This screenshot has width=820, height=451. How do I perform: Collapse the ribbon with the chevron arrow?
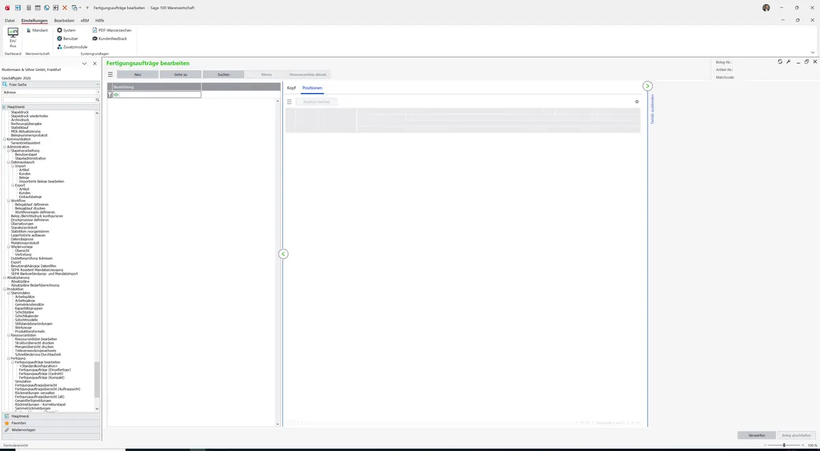(812, 53)
